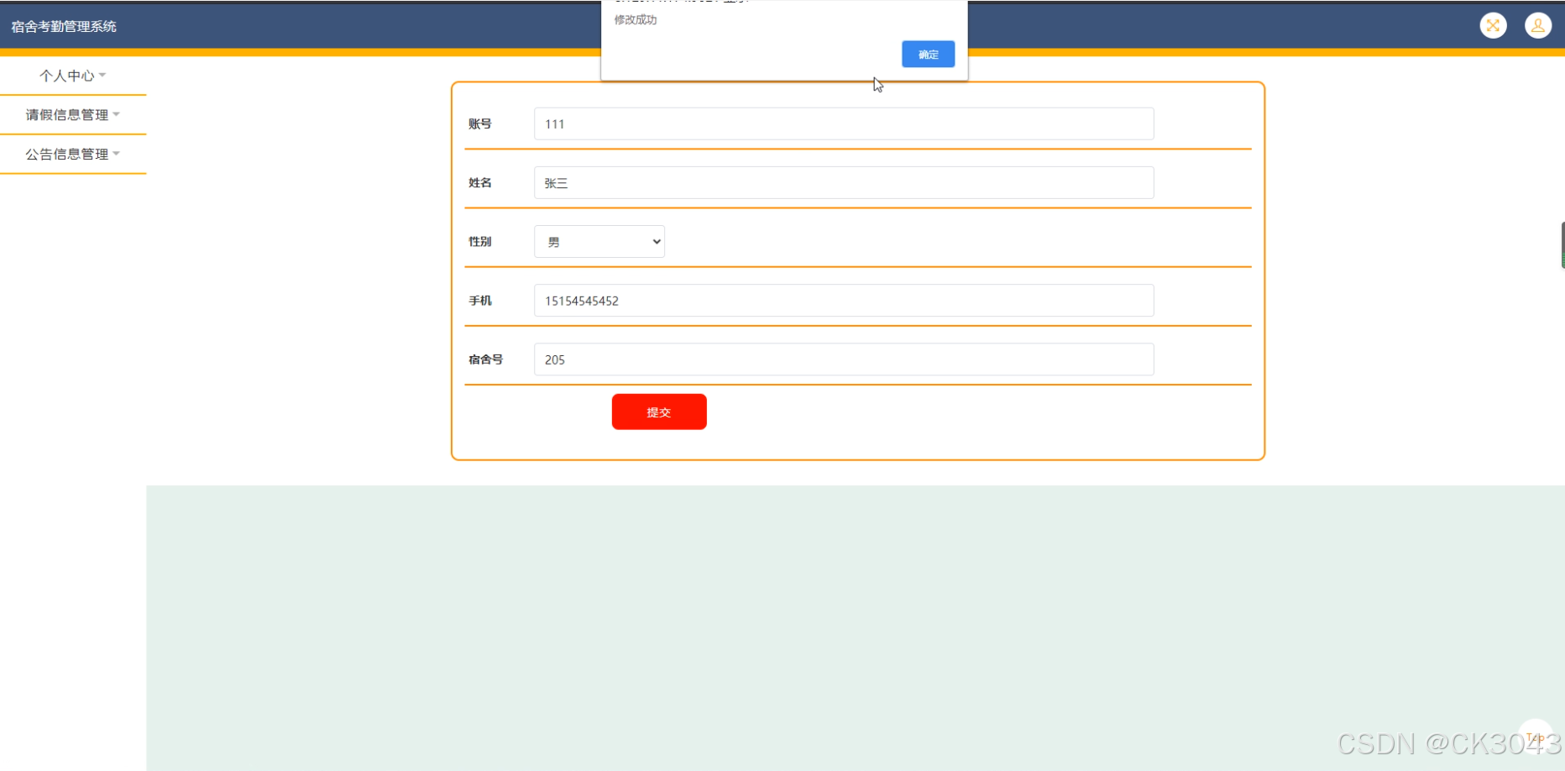Submit the form with the red 提交 button
1565x771 pixels.
pos(659,412)
